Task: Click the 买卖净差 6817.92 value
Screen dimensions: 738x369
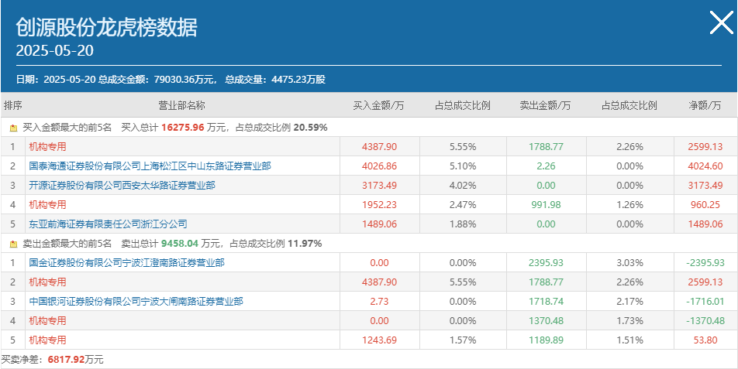Action: click(66, 360)
